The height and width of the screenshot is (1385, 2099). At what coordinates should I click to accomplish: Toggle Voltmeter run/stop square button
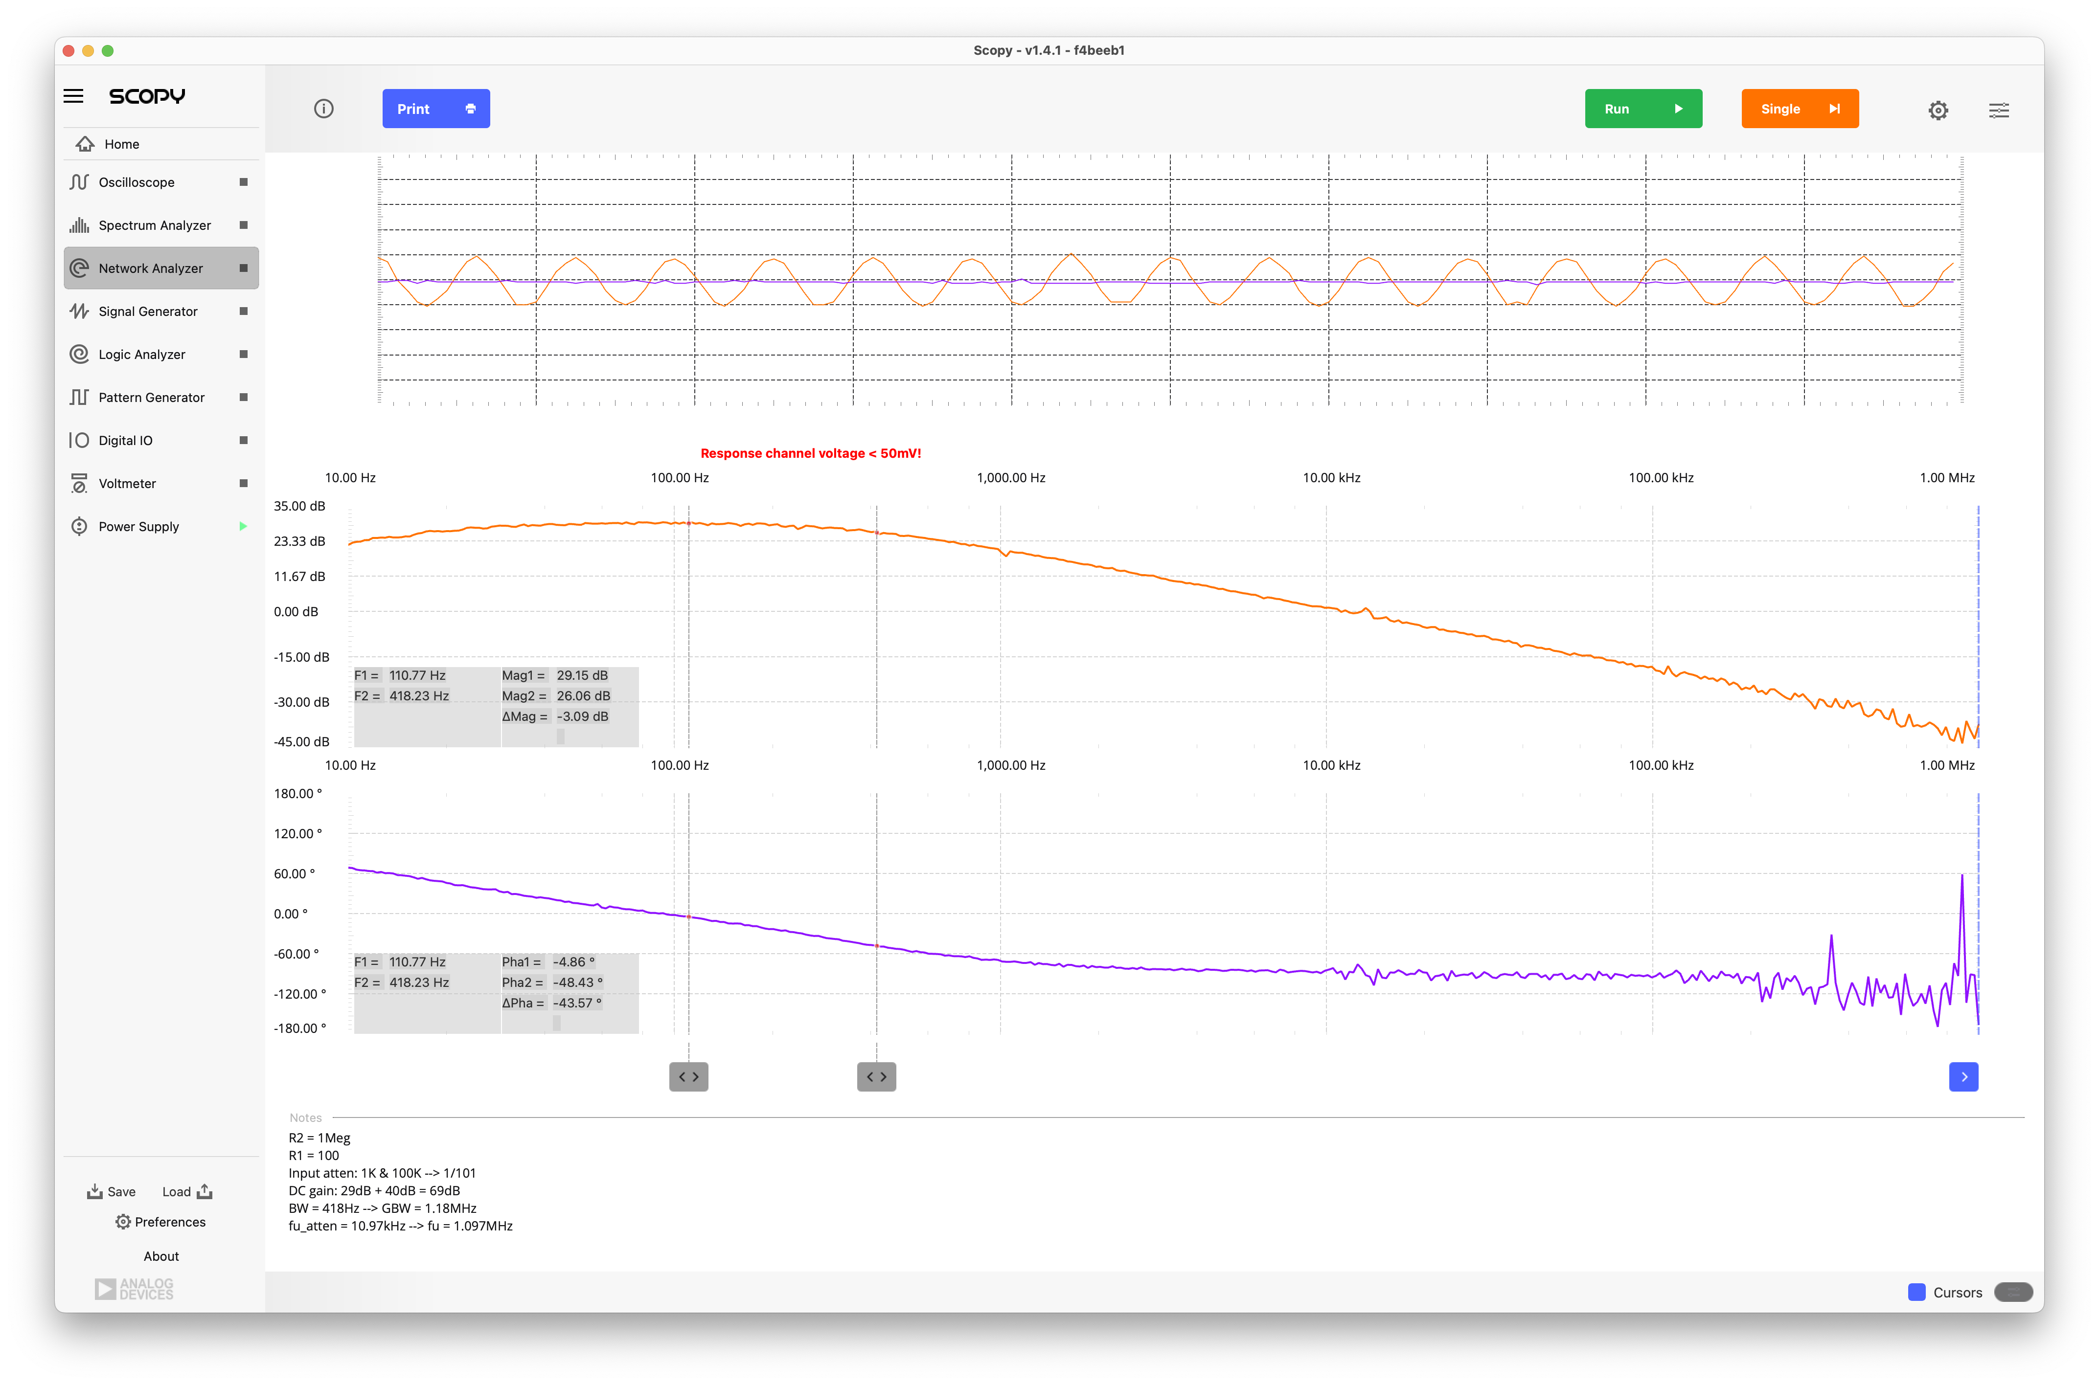pos(243,483)
